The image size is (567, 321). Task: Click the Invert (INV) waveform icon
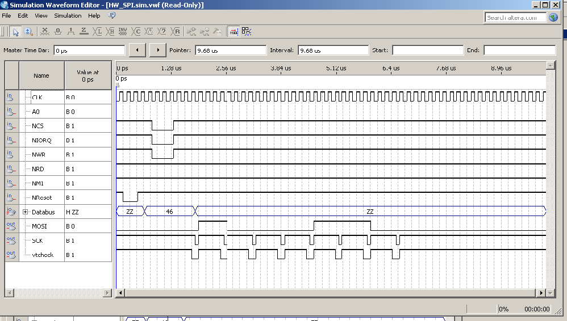click(123, 32)
